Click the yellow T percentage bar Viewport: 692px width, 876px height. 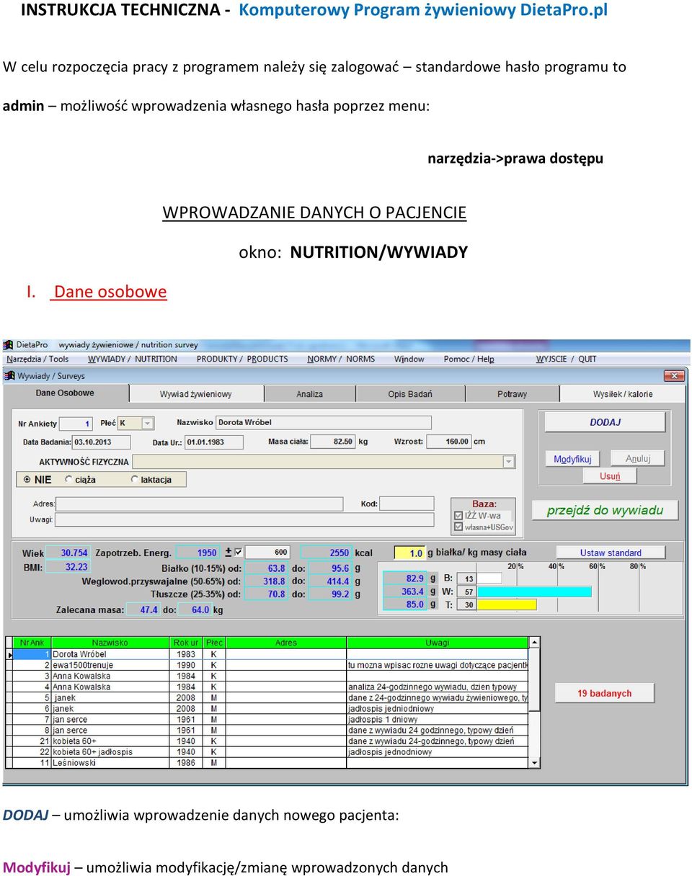pyautogui.click(x=507, y=604)
